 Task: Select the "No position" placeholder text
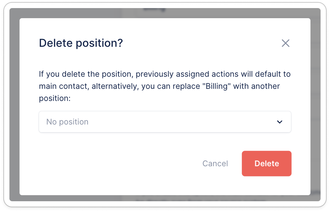tap(67, 122)
